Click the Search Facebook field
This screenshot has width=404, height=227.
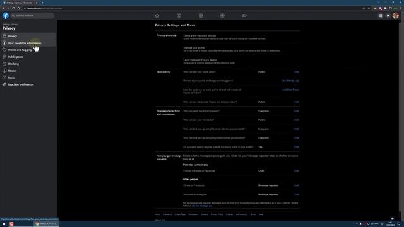pyautogui.click(x=32, y=16)
